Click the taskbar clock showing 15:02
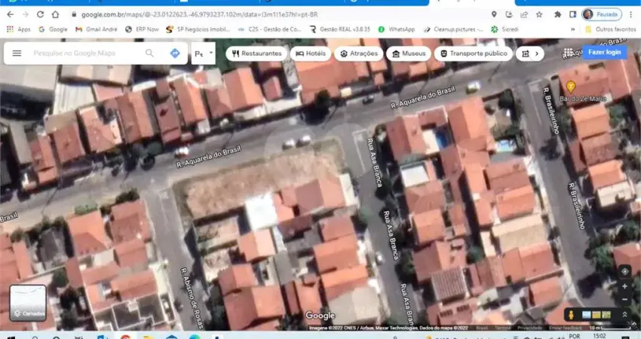The image size is (641, 339). tap(600, 336)
